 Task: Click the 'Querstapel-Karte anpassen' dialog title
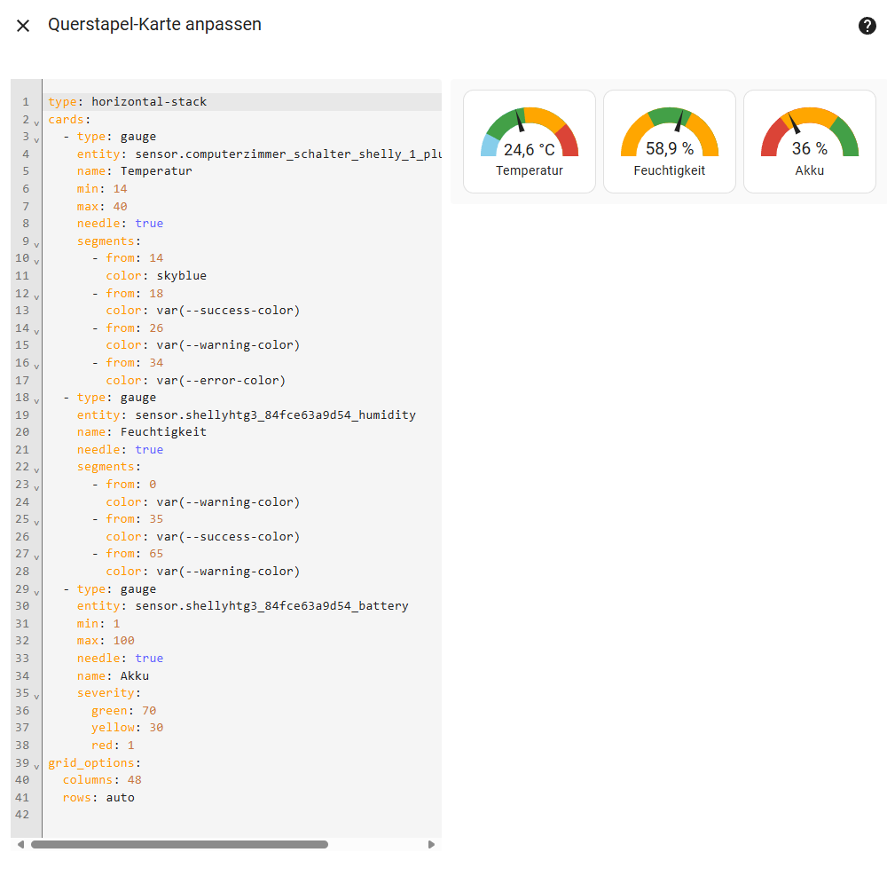[154, 24]
